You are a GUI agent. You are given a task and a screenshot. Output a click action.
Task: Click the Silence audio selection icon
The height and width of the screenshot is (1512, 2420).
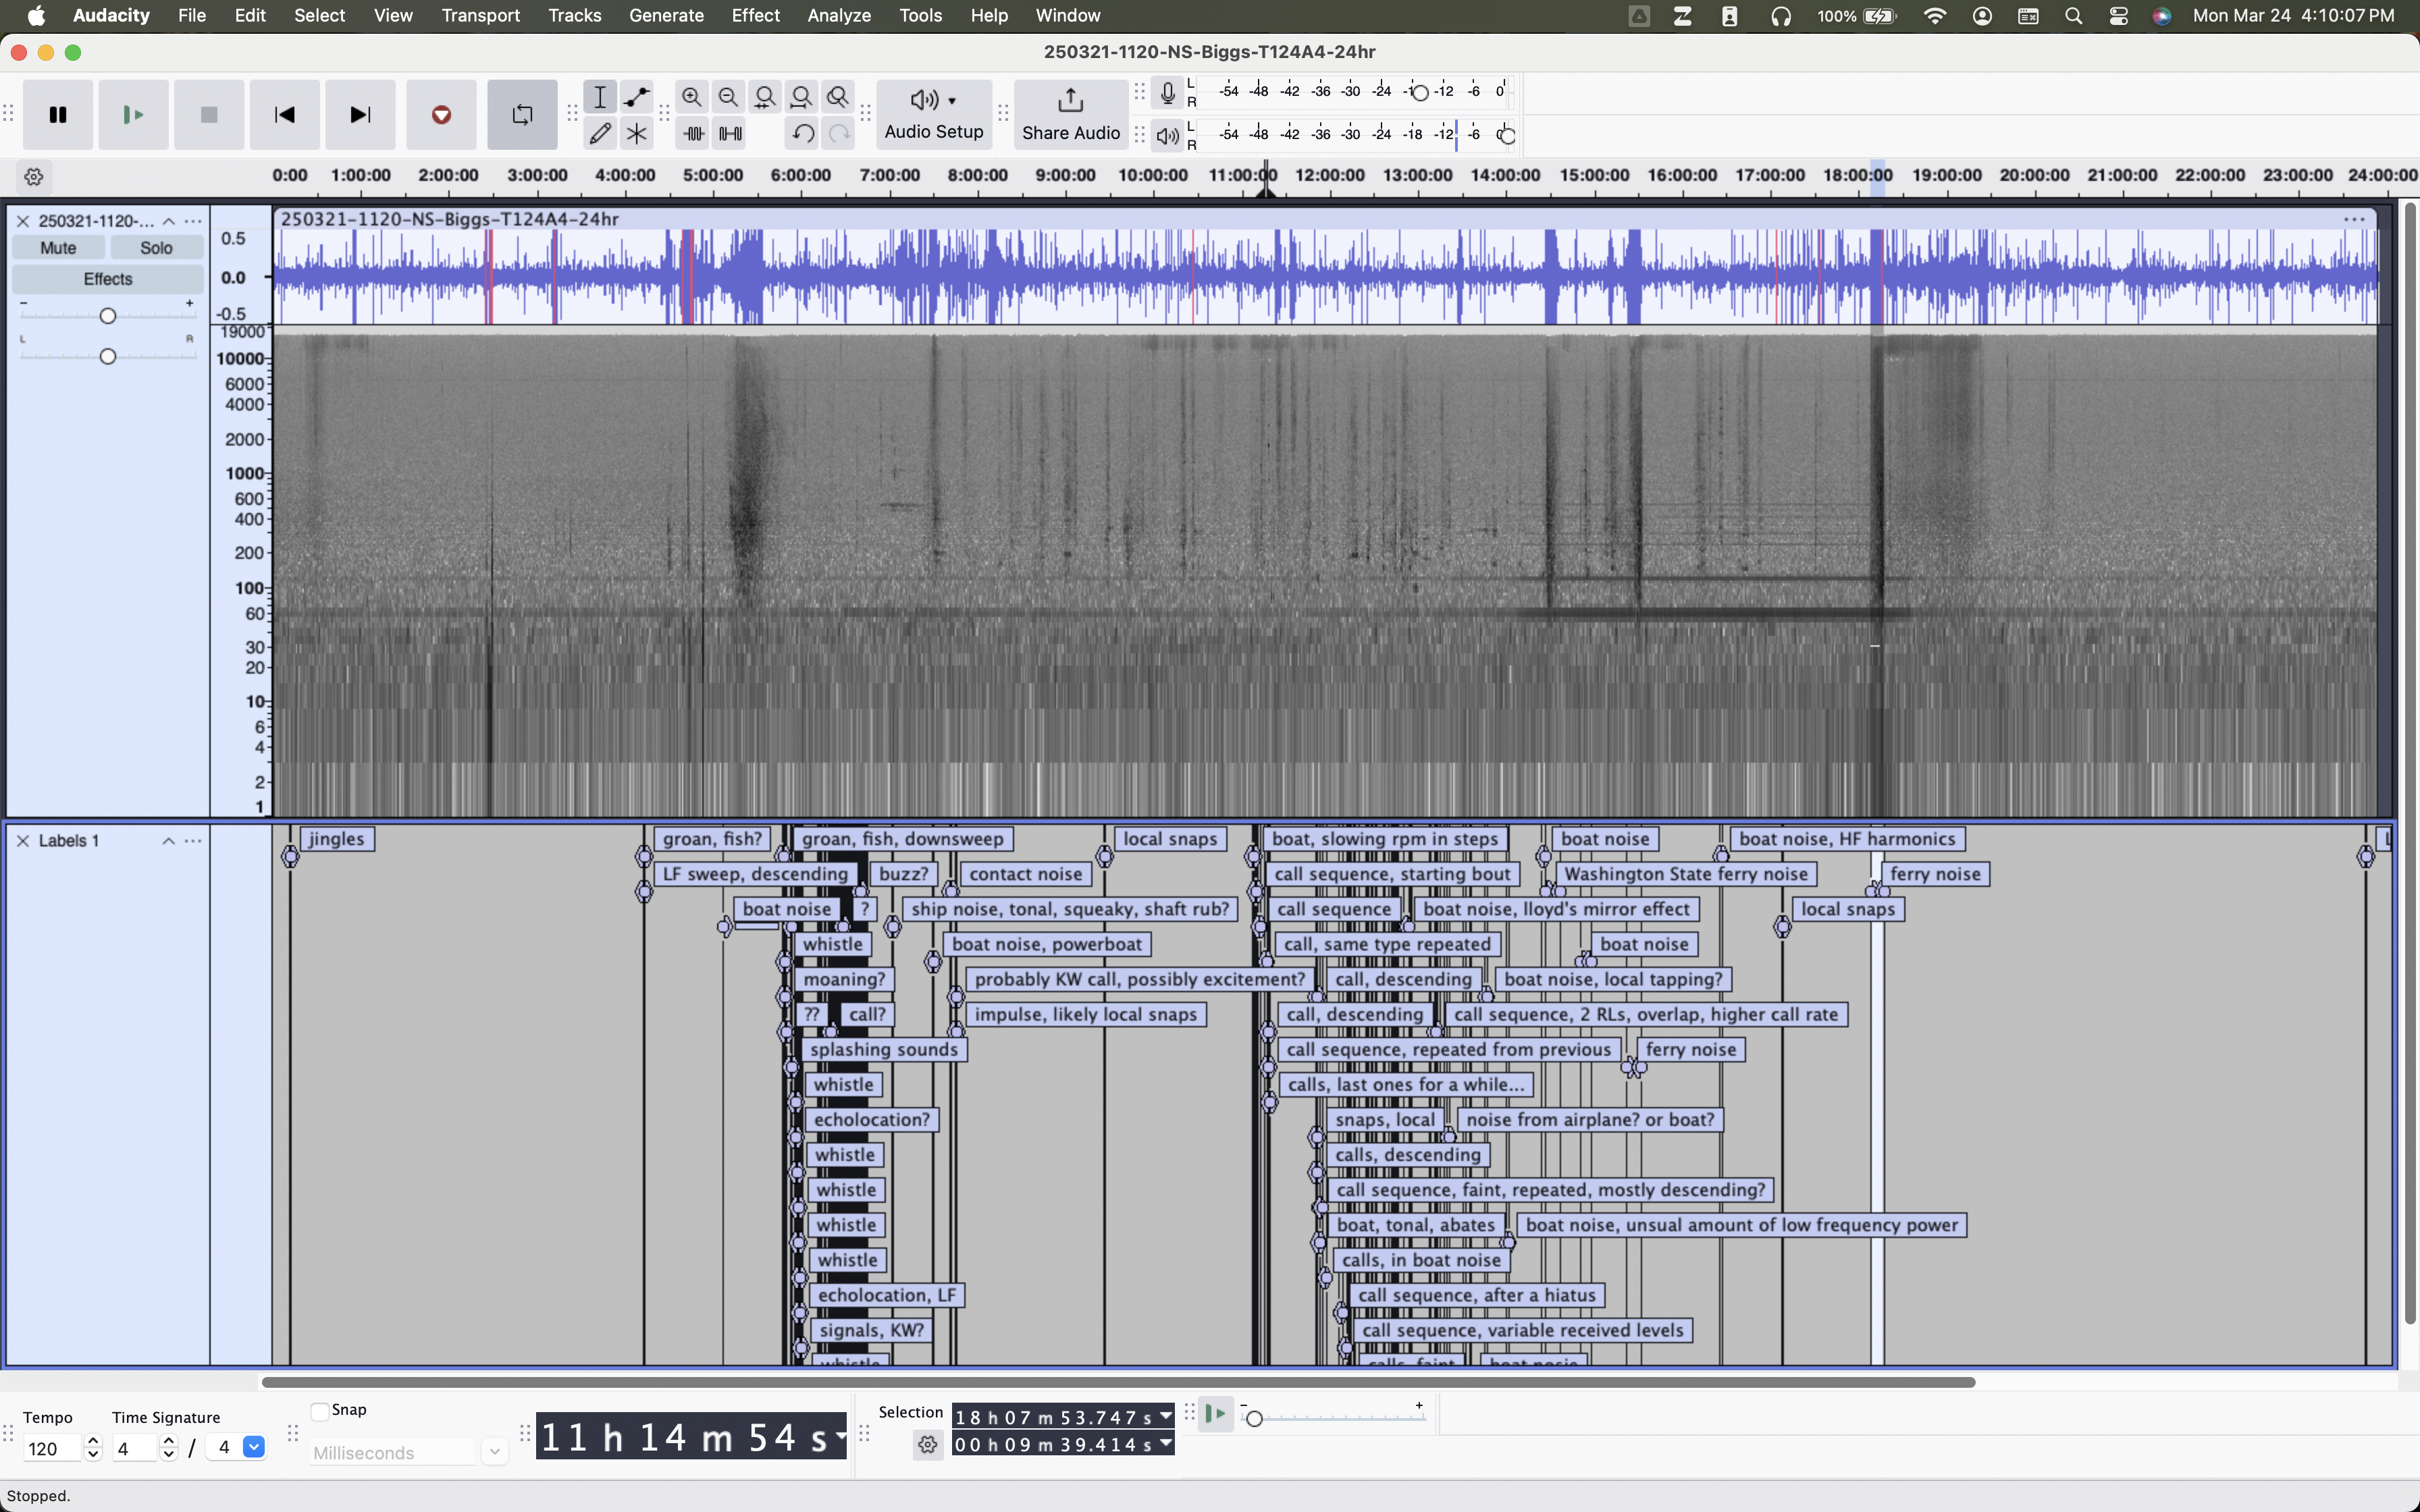click(x=731, y=133)
